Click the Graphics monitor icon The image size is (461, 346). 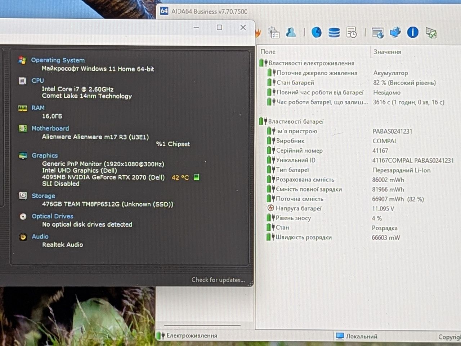click(x=23, y=156)
